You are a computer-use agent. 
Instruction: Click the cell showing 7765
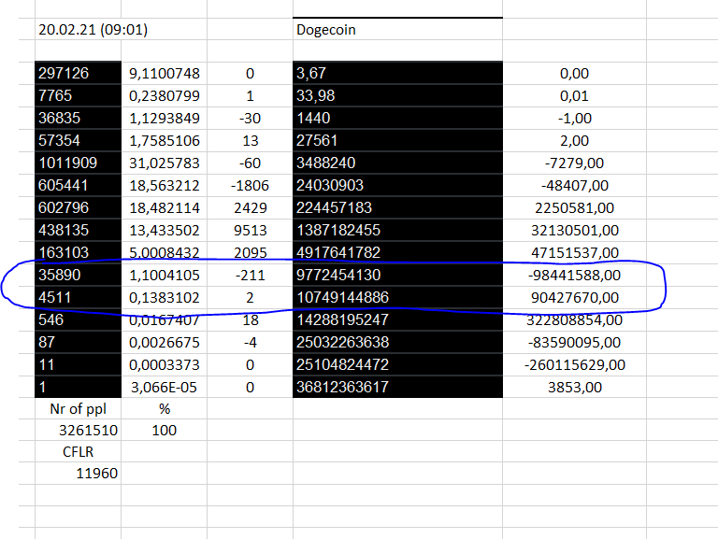[x=78, y=95]
